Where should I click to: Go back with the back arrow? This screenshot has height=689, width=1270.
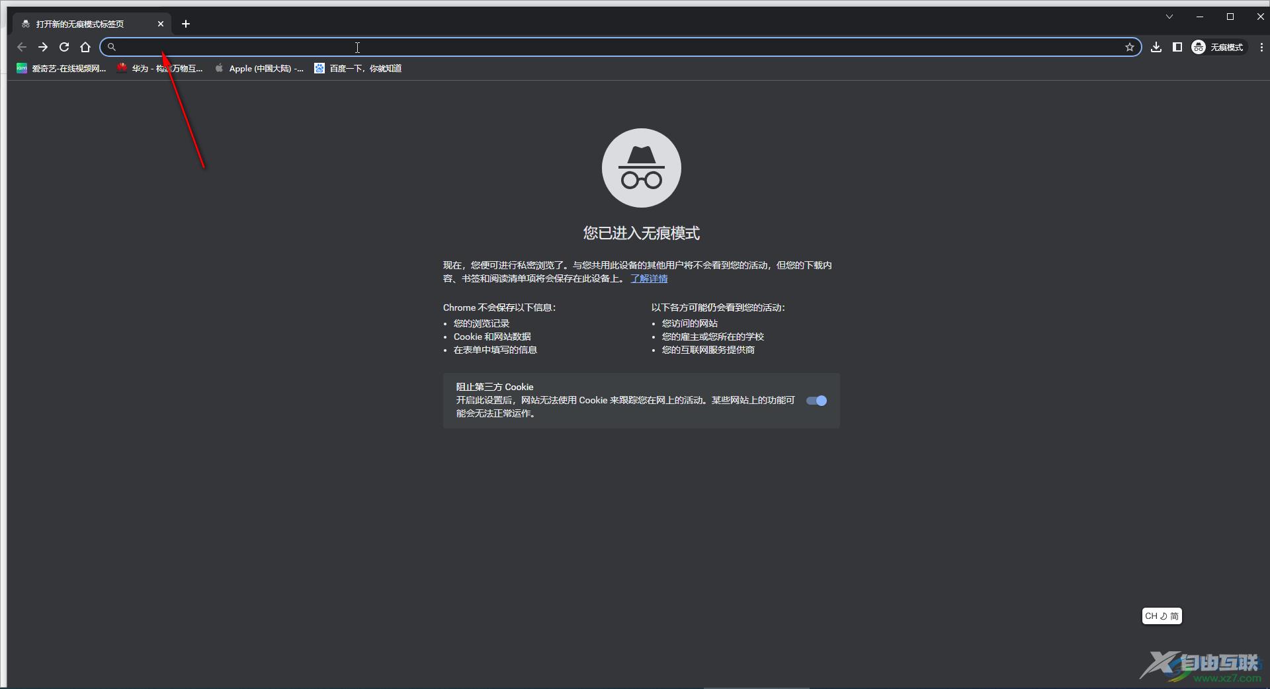click(x=22, y=47)
